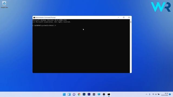Click the Administrator: Command Prompt title text
173x97 pixels.
point(45,18)
